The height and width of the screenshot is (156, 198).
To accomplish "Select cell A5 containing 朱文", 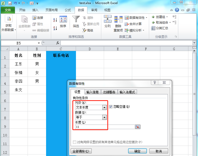I will coord(18,90).
